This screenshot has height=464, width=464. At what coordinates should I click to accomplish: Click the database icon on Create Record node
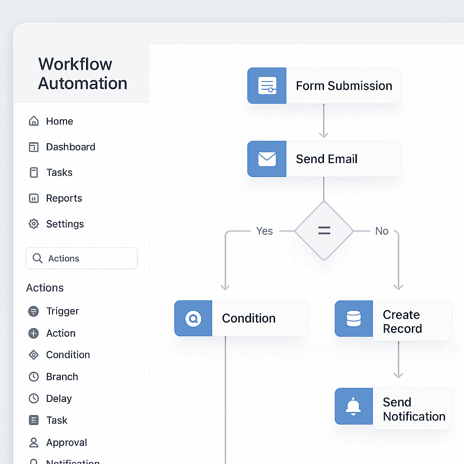click(x=353, y=318)
